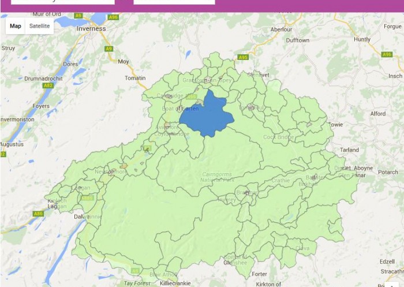Screen dimensions: 404x287
Task: Click the A9 road badge near Moy
Action: pyautogui.click(x=109, y=49)
